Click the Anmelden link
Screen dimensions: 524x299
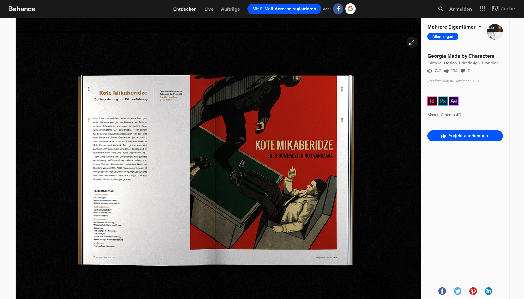[x=461, y=9]
